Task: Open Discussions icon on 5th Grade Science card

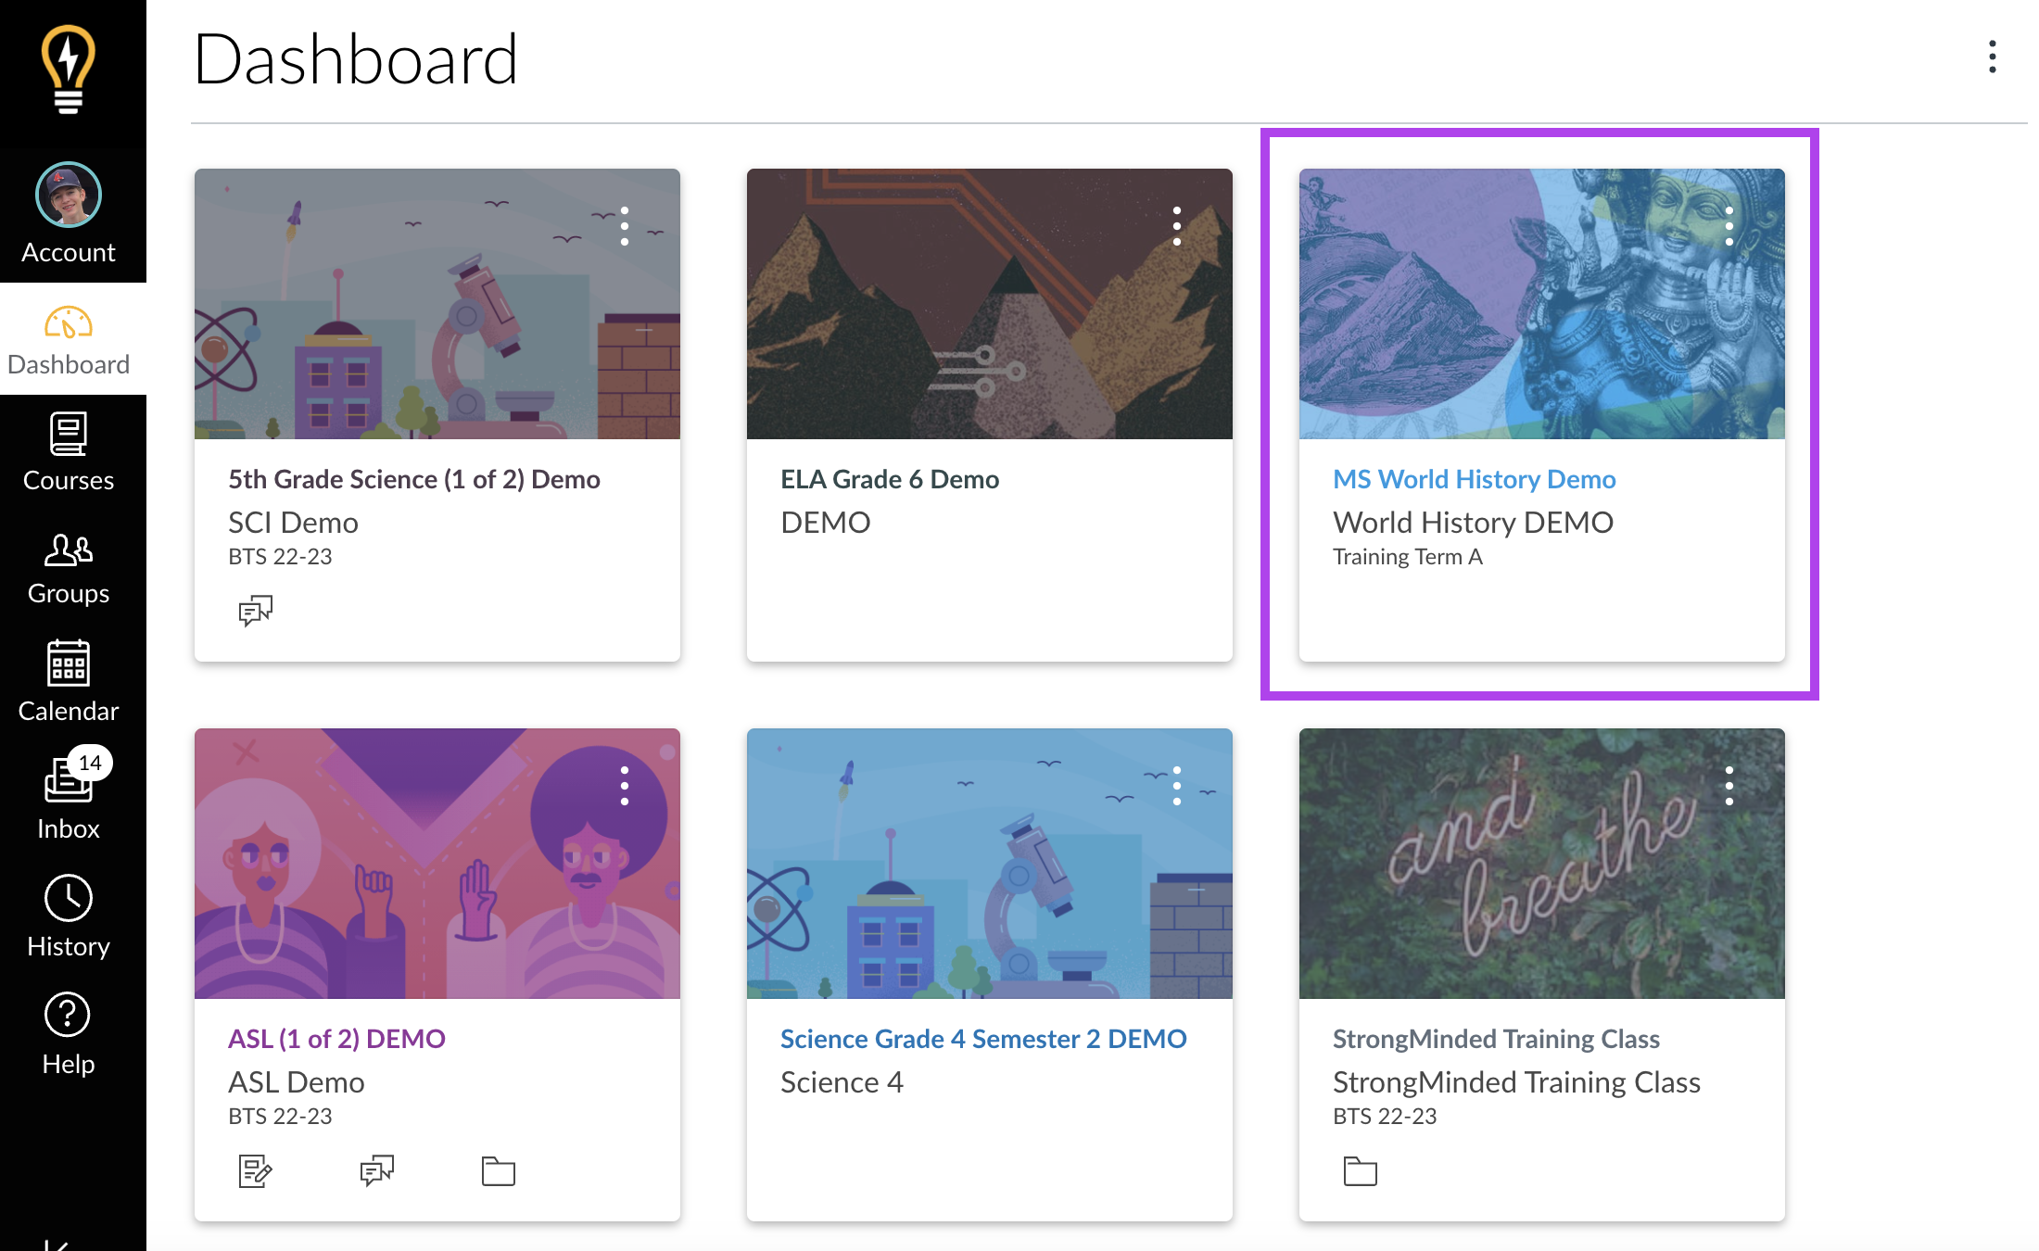Action: (x=256, y=611)
